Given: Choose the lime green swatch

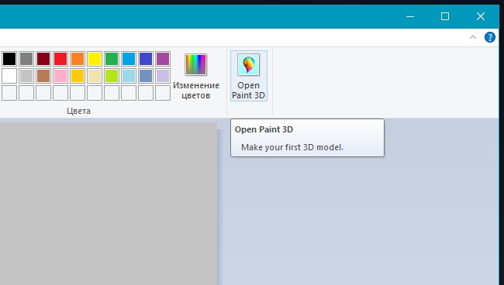Looking at the screenshot, I should pos(112,76).
